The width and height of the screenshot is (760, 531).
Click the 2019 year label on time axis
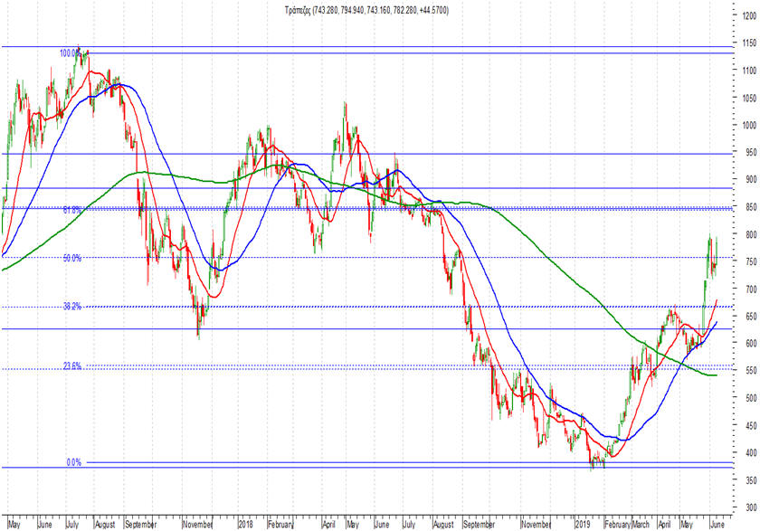[583, 525]
